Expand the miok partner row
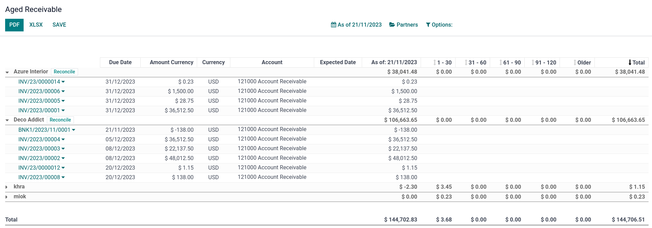 coord(7,197)
